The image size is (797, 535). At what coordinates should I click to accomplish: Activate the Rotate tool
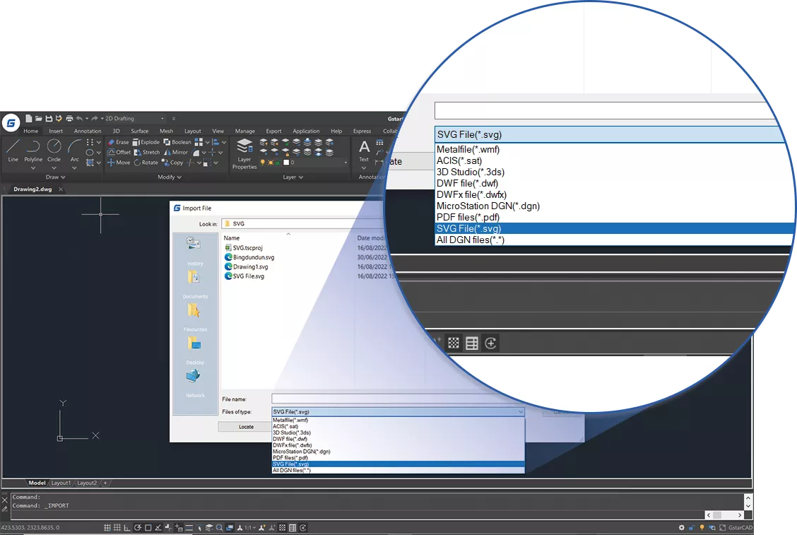[146, 163]
